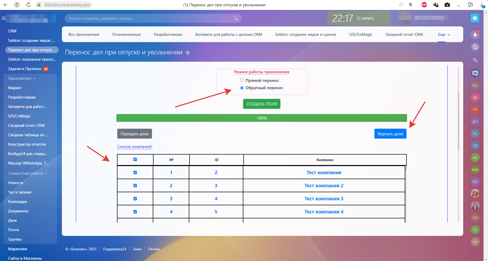Open chat with ТС avatar
The width and height of the screenshot is (488, 261).
(x=475, y=134)
